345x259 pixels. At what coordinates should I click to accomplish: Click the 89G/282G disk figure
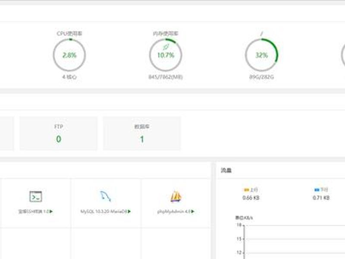pos(262,77)
